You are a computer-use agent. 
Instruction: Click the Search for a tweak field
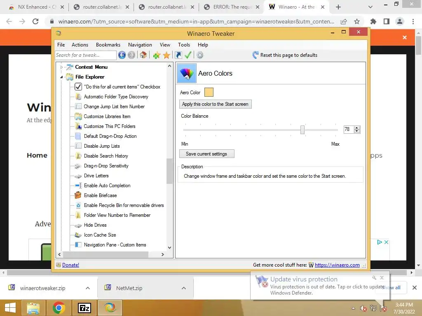(x=86, y=55)
